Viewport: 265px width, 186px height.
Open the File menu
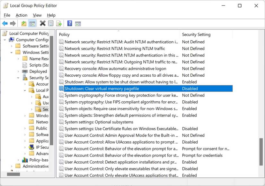[7, 15]
